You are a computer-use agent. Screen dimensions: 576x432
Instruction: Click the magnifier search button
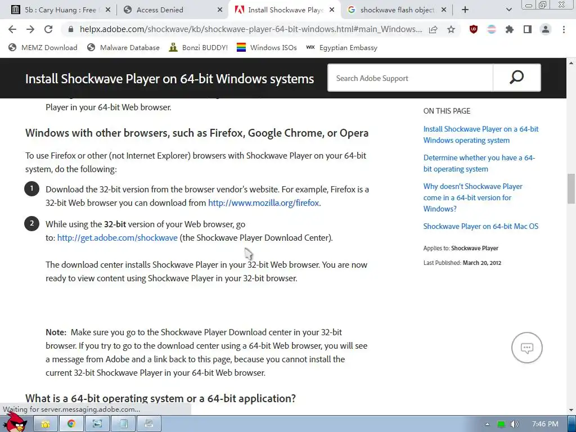(x=516, y=78)
